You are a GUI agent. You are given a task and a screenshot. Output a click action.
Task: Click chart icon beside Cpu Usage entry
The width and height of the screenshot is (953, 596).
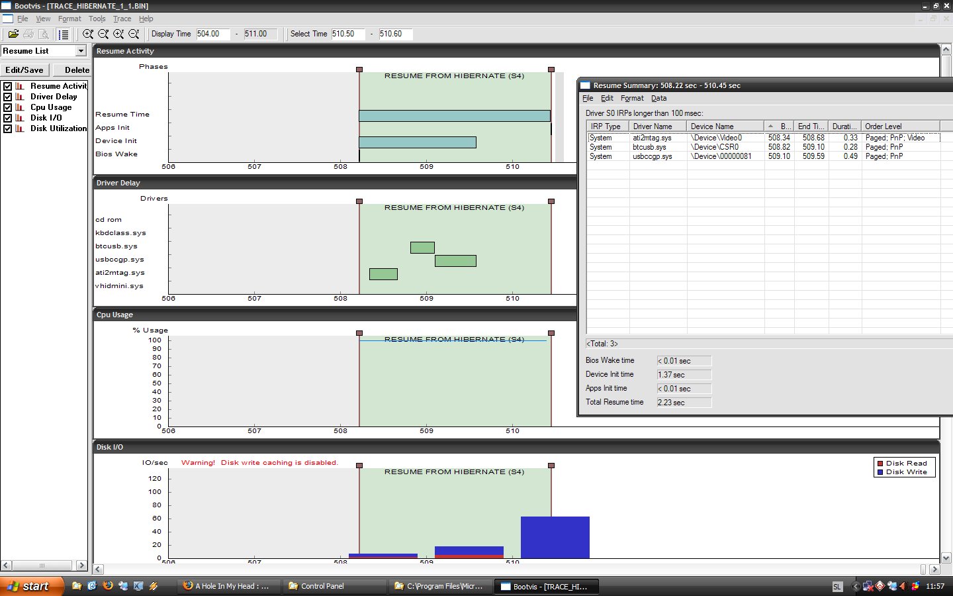click(20, 107)
